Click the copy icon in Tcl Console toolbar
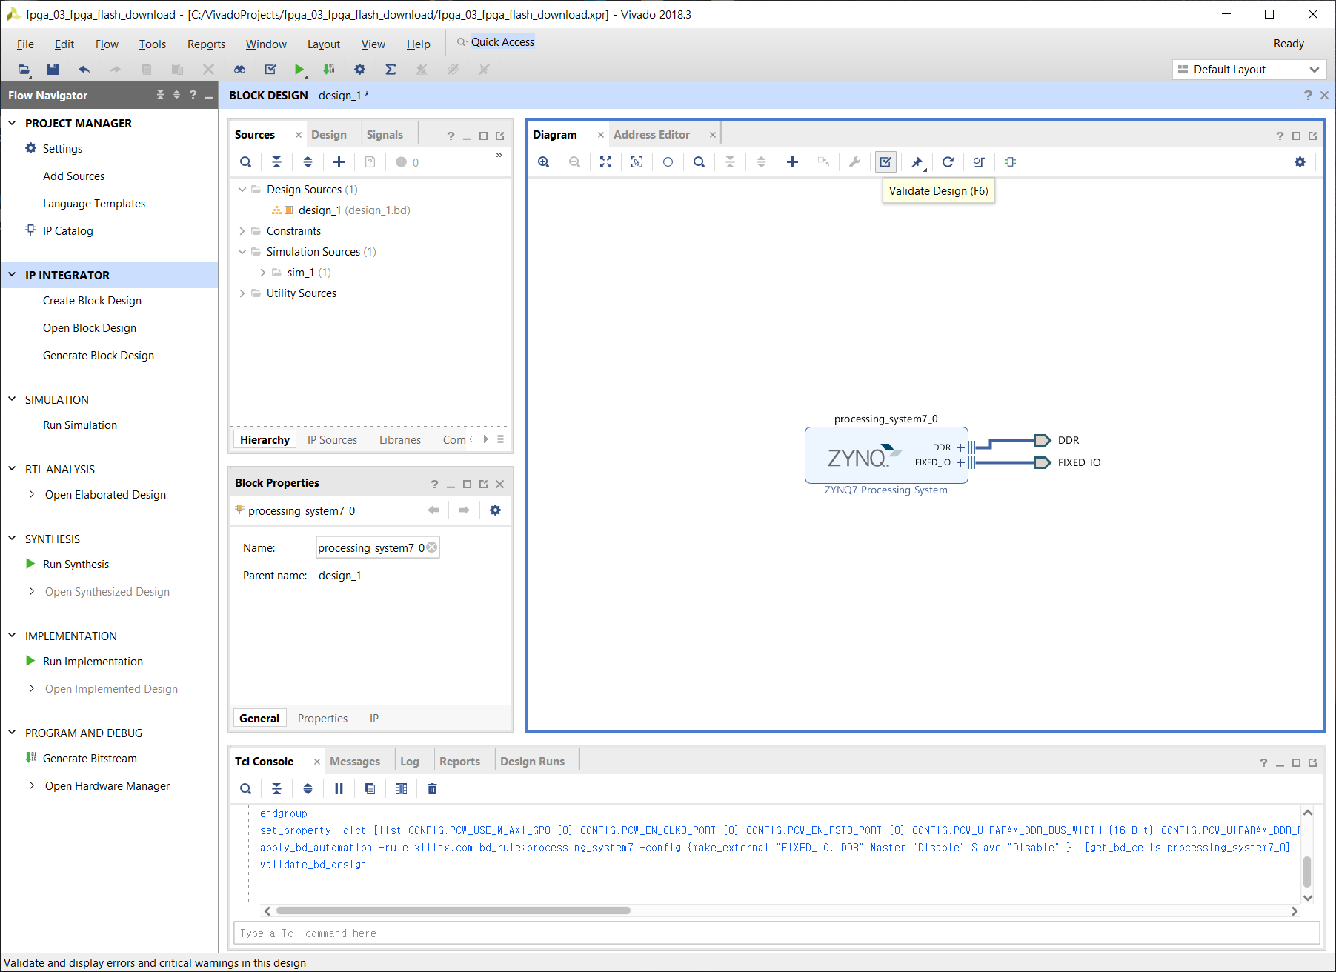 point(370,789)
